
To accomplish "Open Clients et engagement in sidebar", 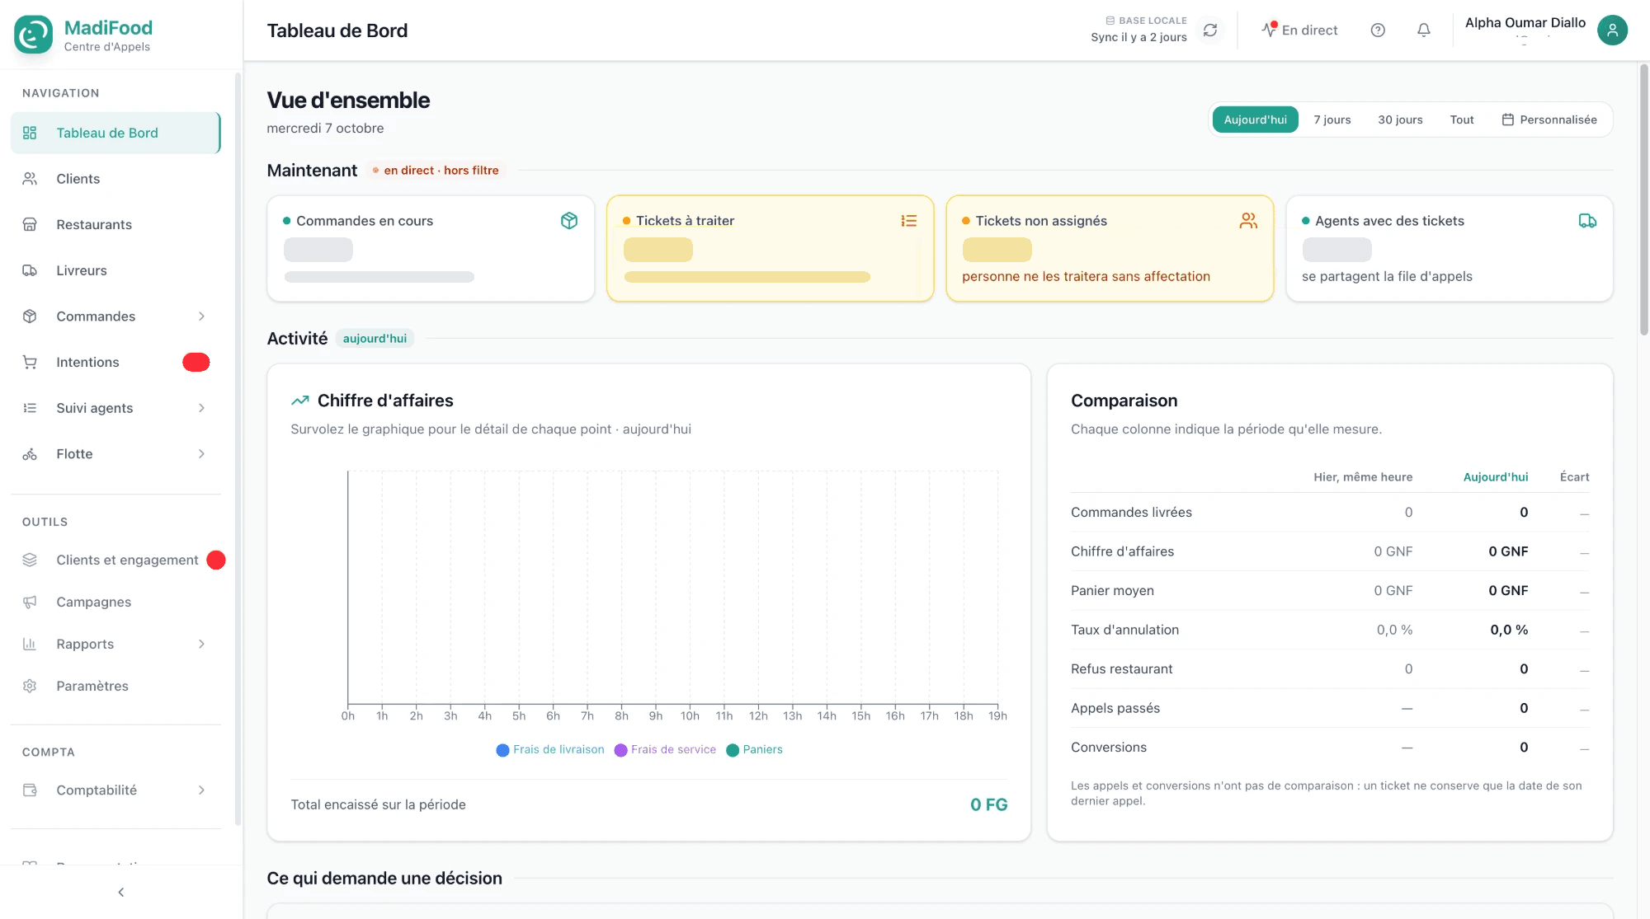I will pyautogui.click(x=115, y=560).
